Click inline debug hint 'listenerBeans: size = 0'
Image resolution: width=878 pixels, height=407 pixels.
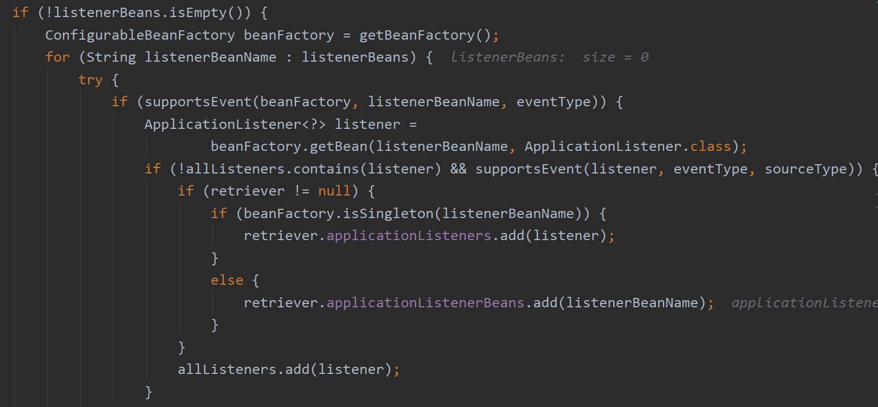click(550, 57)
